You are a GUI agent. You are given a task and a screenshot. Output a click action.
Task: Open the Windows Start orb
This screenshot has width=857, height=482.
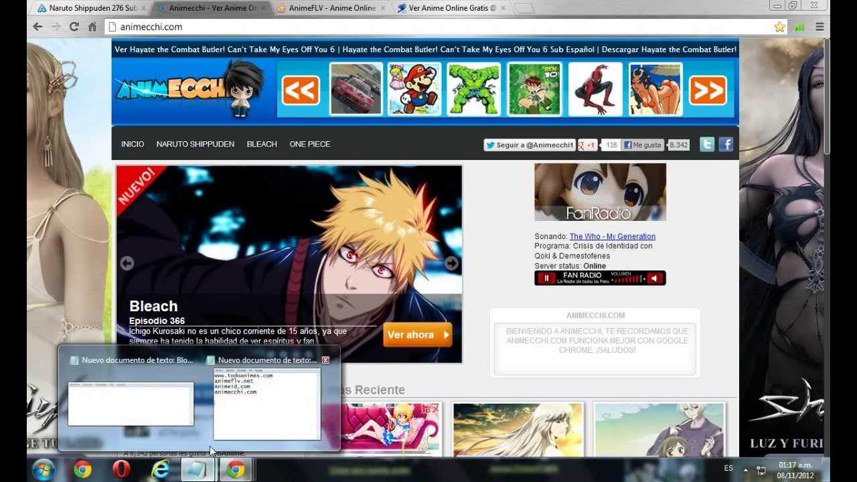pyautogui.click(x=44, y=469)
